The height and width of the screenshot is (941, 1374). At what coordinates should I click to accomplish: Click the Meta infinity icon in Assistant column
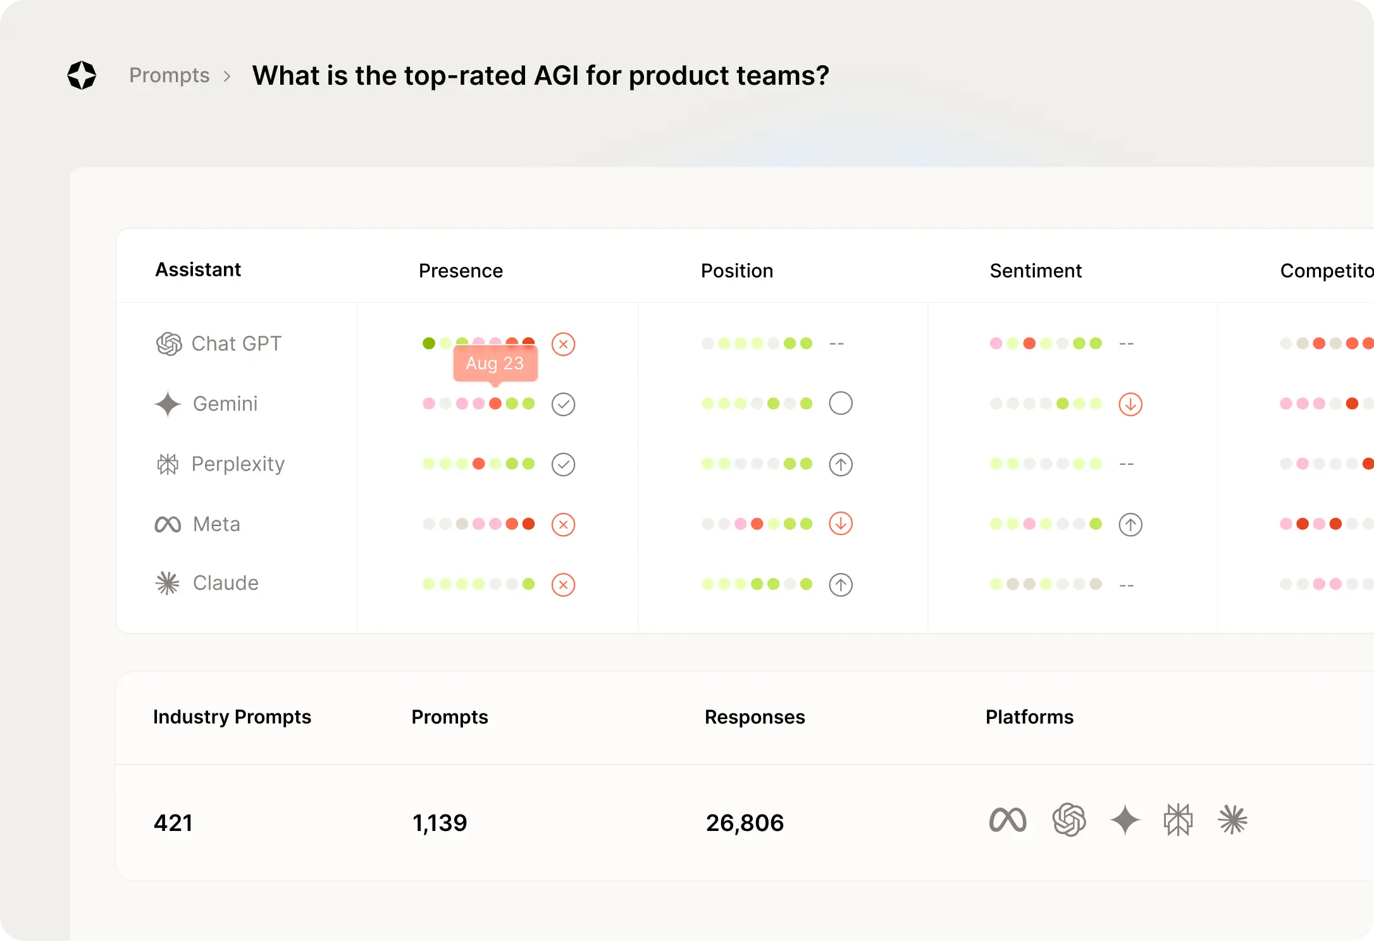(167, 524)
